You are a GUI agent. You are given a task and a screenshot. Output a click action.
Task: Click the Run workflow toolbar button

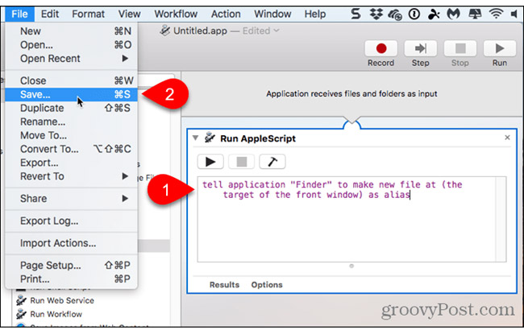499,52
